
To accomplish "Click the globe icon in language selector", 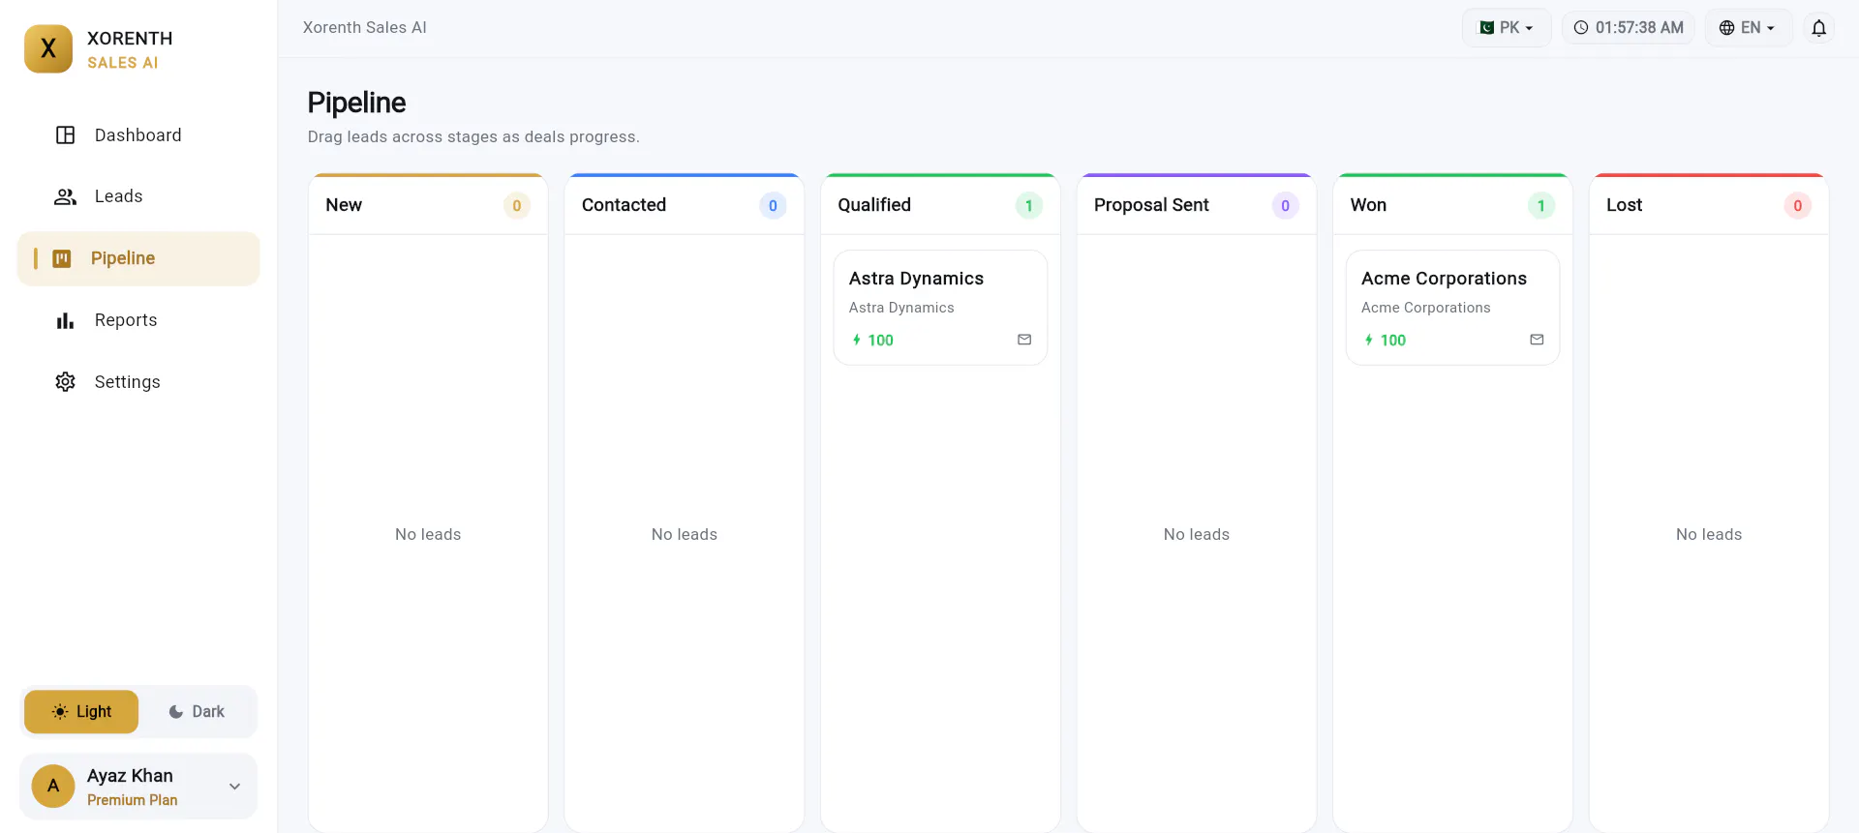I will coord(1726,28).
